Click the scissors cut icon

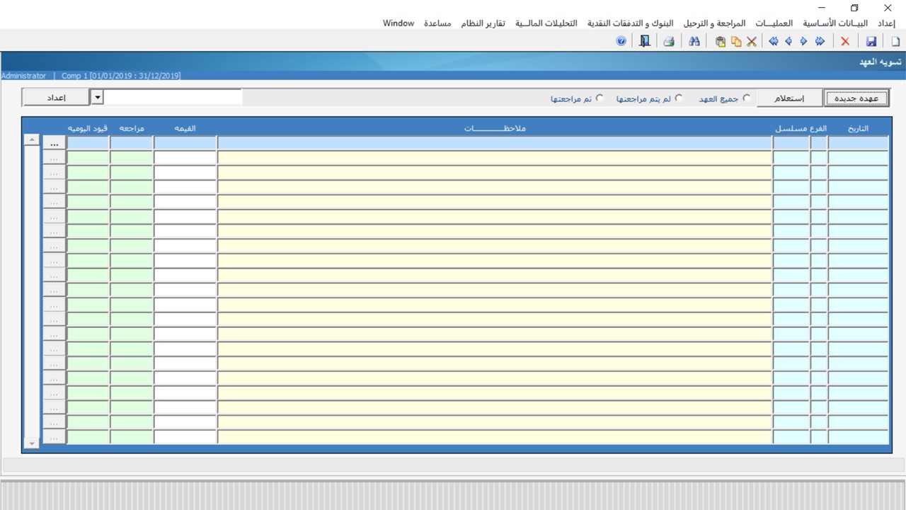752,42
